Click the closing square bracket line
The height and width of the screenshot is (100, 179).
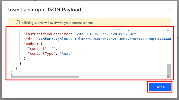click(x=16, y=68)
